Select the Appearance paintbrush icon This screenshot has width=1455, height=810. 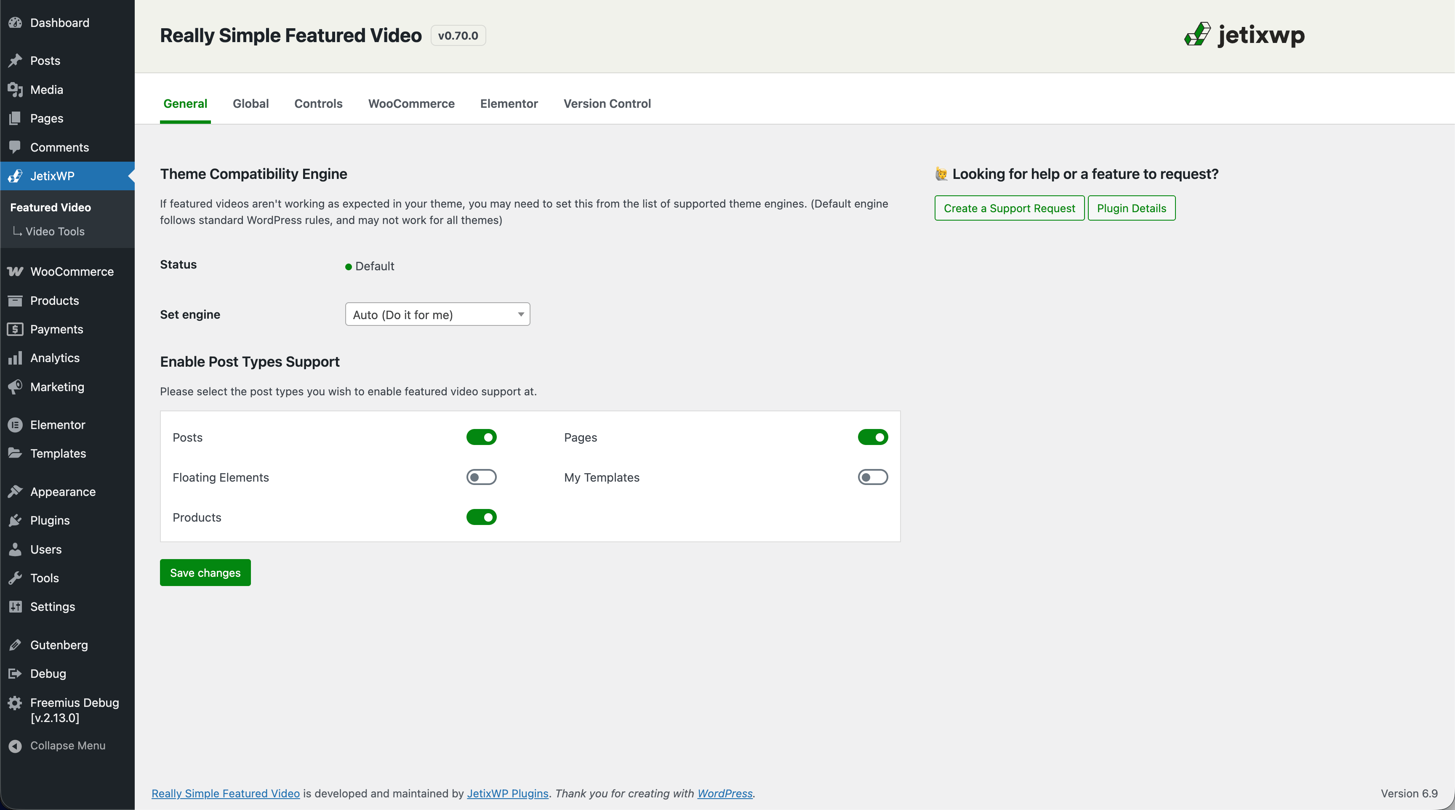pos(15,491)
